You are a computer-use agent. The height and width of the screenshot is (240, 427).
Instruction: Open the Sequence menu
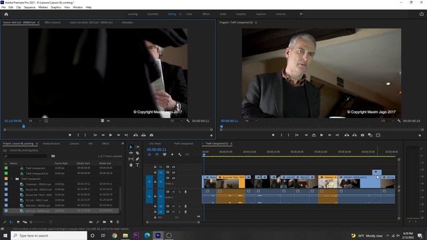[29, 7]
